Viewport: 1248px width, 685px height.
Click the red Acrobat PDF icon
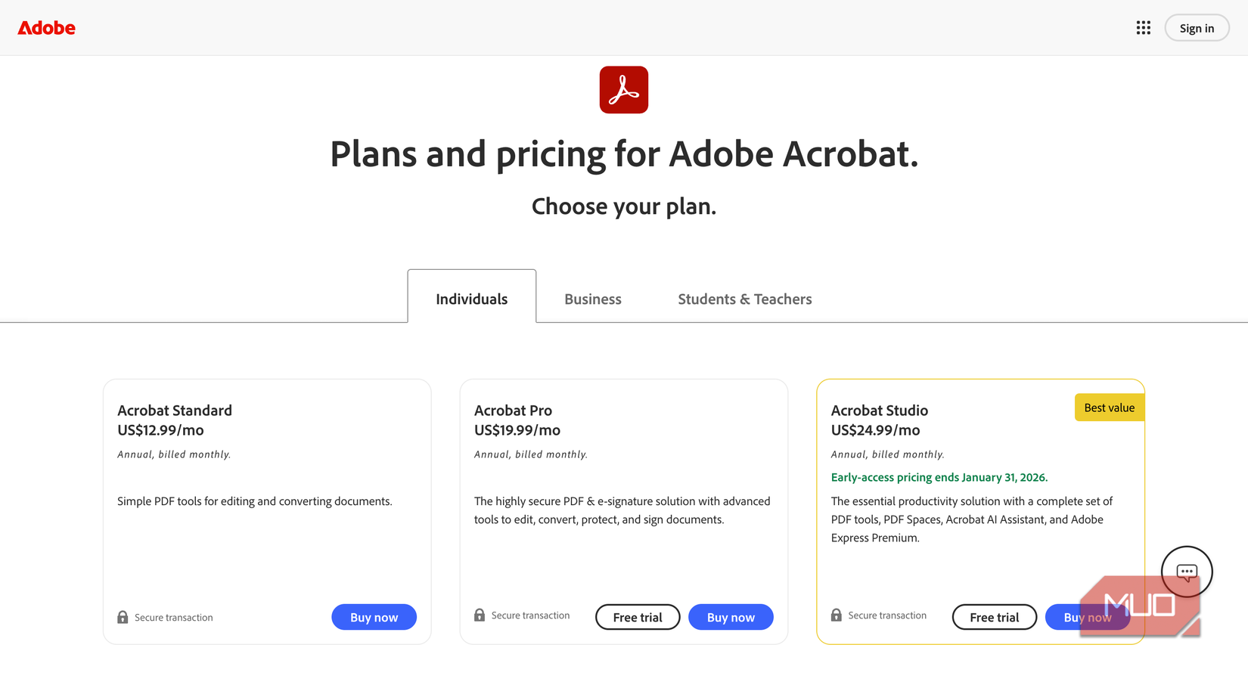(x=623, y=89)
